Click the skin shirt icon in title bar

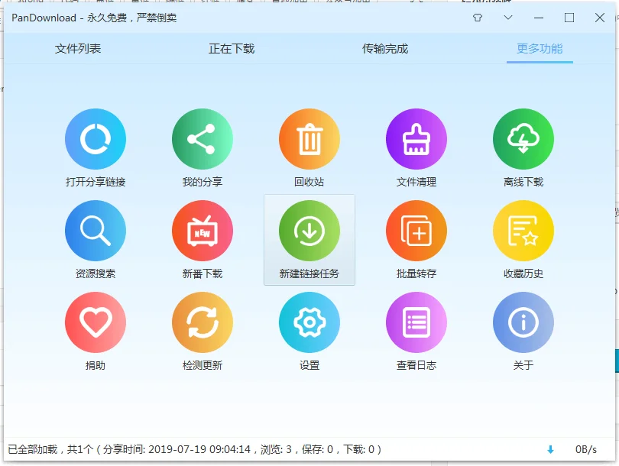pos(478,18)
